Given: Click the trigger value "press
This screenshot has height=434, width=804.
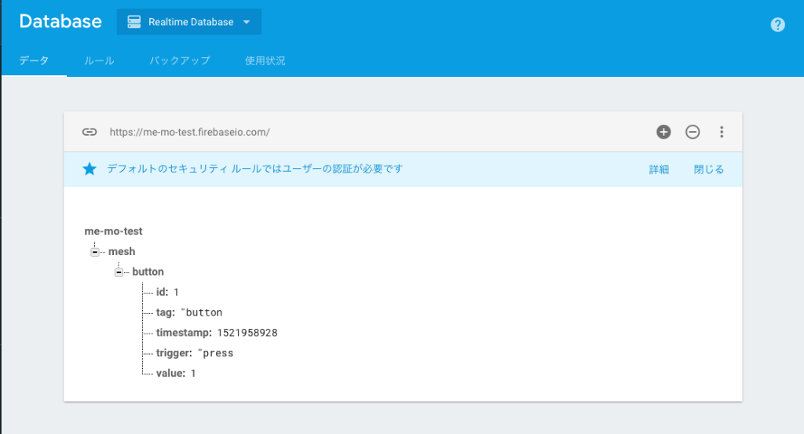Looking at the screenshot, I should pyautogui.click(x=215, y=353).
